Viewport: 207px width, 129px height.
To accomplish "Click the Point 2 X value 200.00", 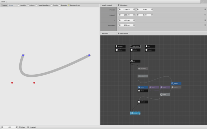I will point(127,15).
